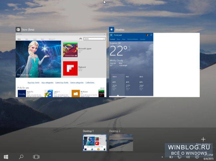Click the Weather search magnifier icon
The image size is (216, 161).
[151, 35]
